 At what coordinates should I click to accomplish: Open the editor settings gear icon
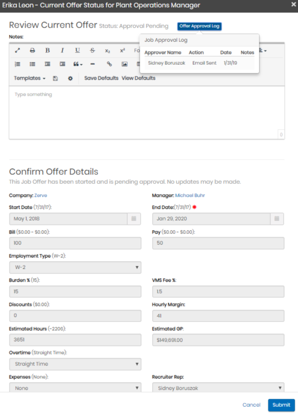70,78
